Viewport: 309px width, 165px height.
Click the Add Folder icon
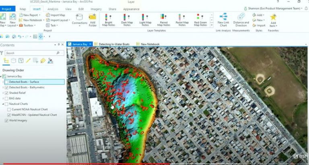coord(93,17)
